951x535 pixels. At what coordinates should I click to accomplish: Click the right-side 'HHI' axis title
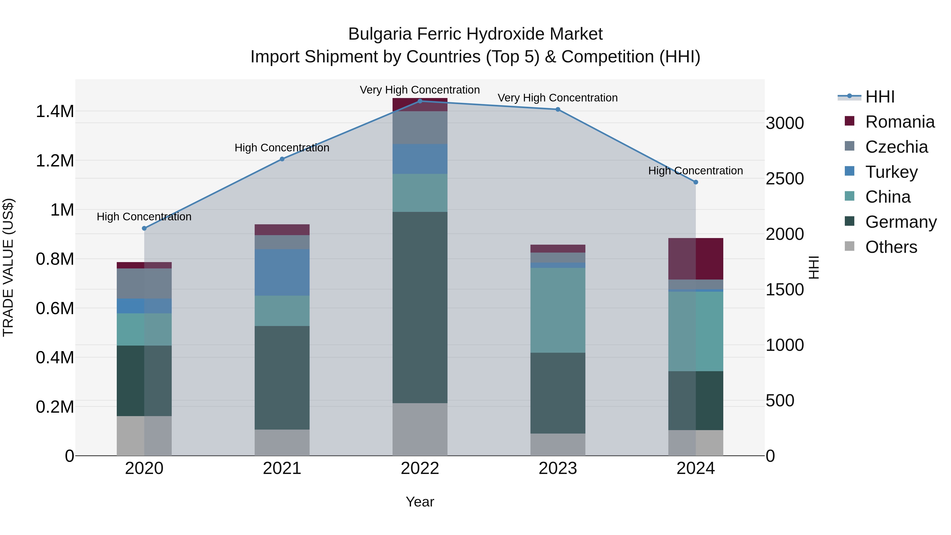click(814, 267)
